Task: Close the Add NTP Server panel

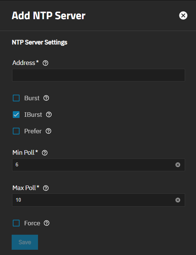Action: coord(183,15)
